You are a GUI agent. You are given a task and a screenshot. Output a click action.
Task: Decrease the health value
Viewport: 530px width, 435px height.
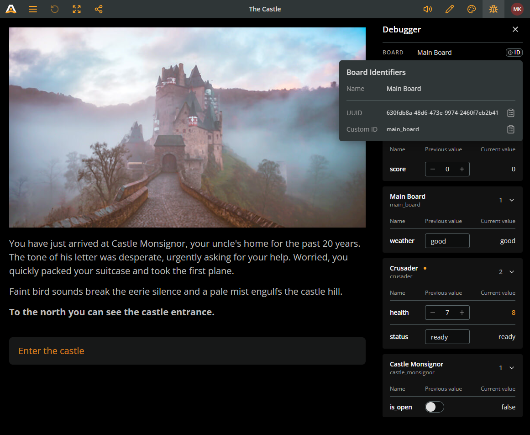433,313
